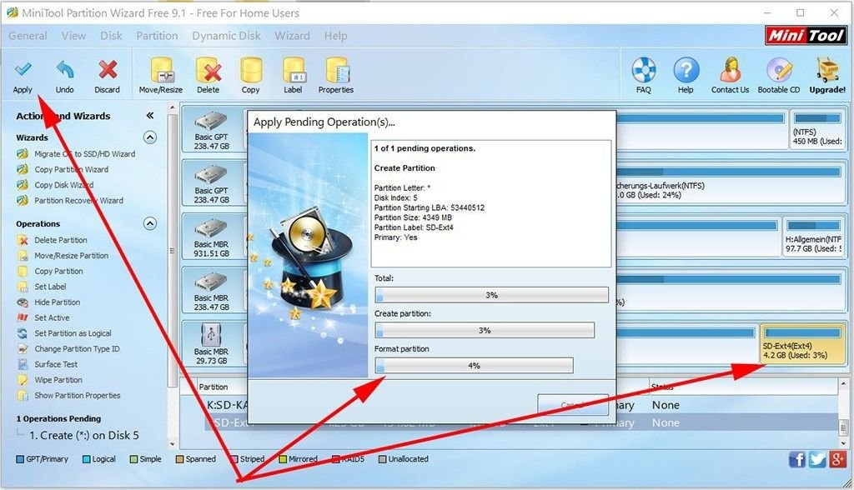Click the Upgrade! cart icon
This screenshot has height=490, width=854.
pos(828,70)
